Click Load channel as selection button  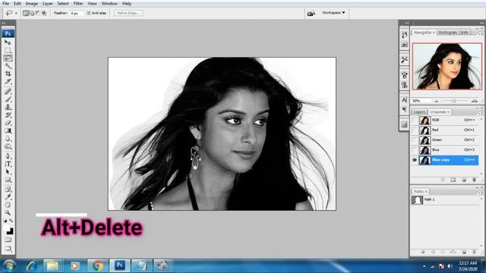443,180
